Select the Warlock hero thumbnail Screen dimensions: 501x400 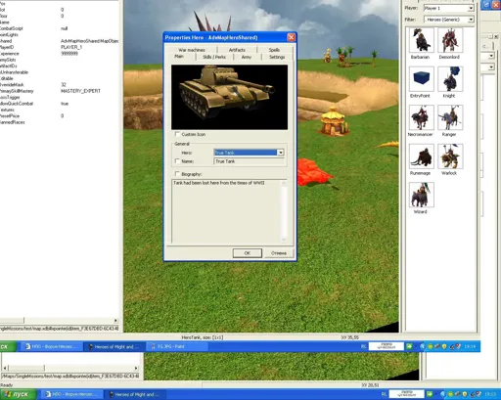[x=450, y=156]
